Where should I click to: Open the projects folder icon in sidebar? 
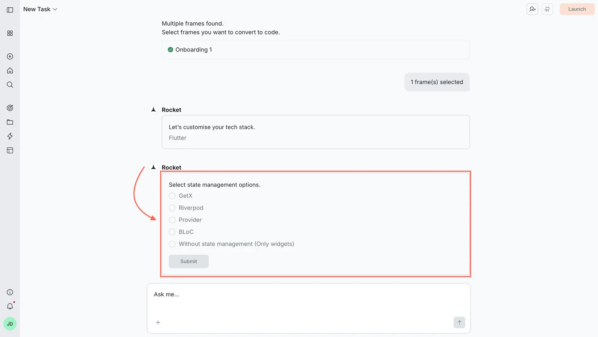[10, 122]
